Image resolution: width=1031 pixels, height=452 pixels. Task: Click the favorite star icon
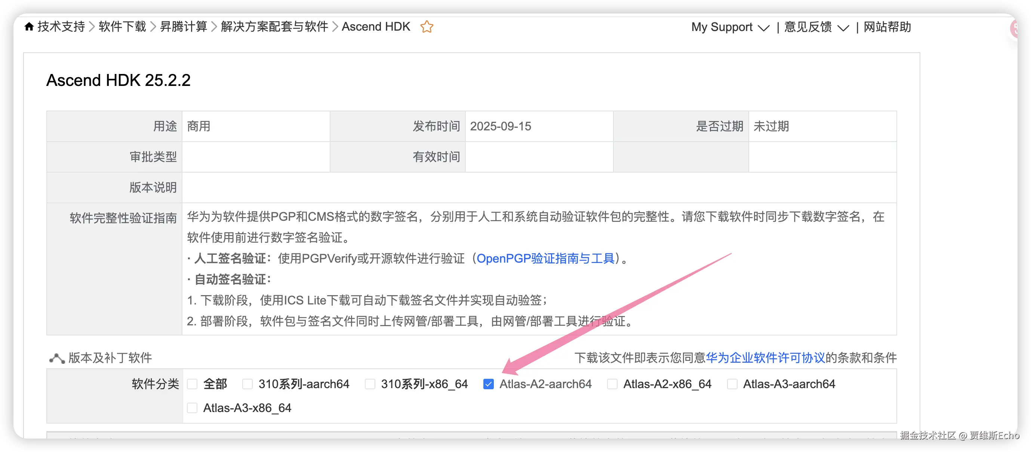click(x=427, y=27)
